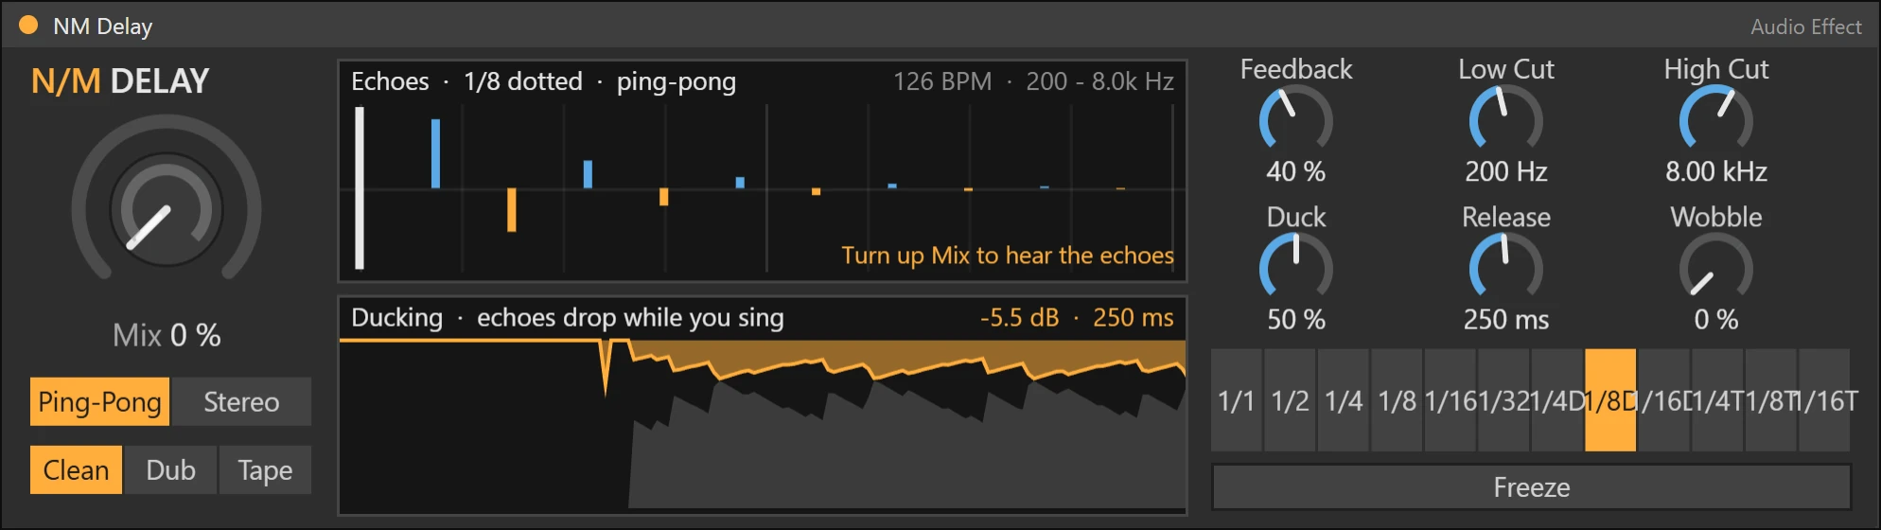
Task: Click the N/M DELAY logo
Action: pos(120,81)
